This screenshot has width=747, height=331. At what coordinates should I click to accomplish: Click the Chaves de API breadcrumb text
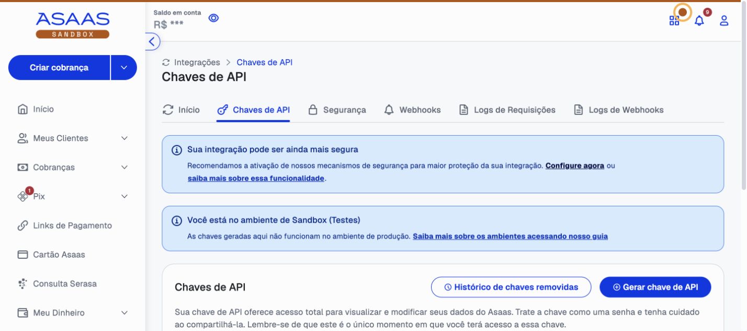coord(265,62)
